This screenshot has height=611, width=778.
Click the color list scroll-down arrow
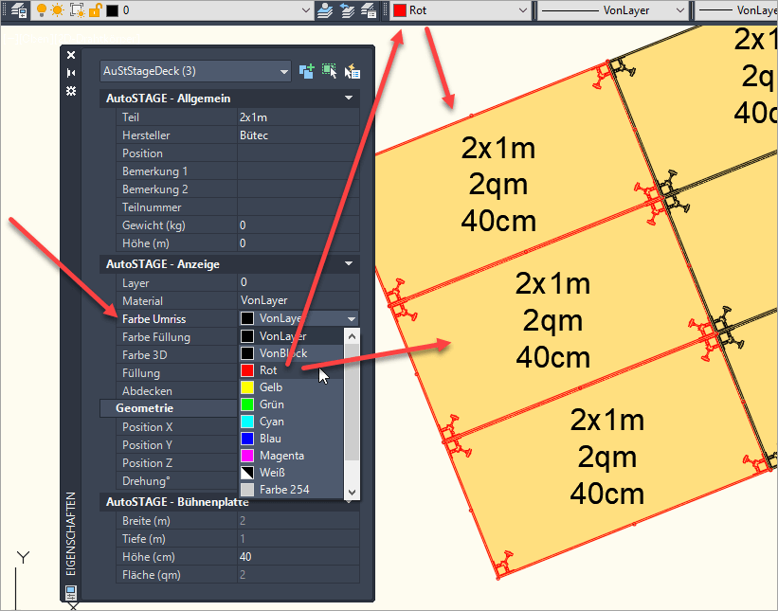click(352, 492)
